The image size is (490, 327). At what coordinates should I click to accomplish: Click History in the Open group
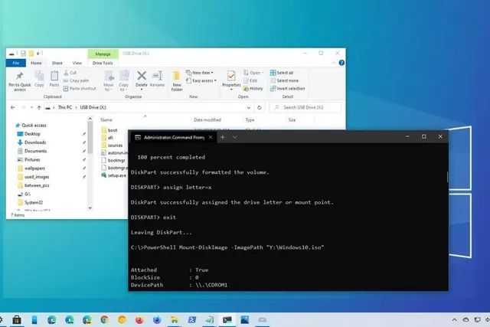[253, 89]
